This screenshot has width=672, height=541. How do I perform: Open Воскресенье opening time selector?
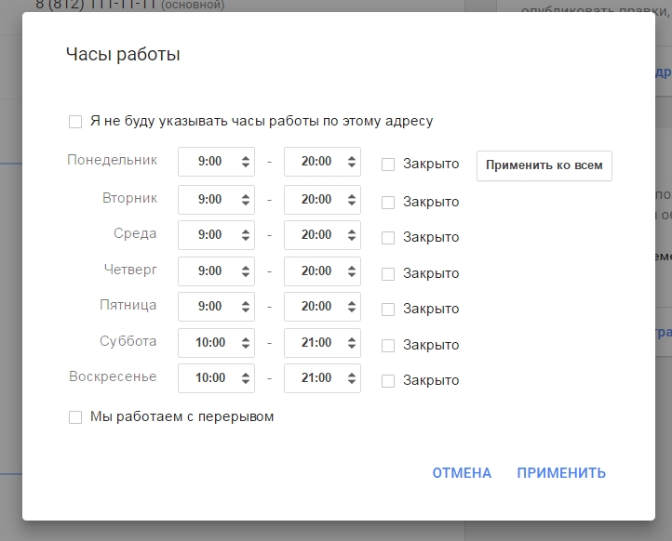click(x=216, y=378)
